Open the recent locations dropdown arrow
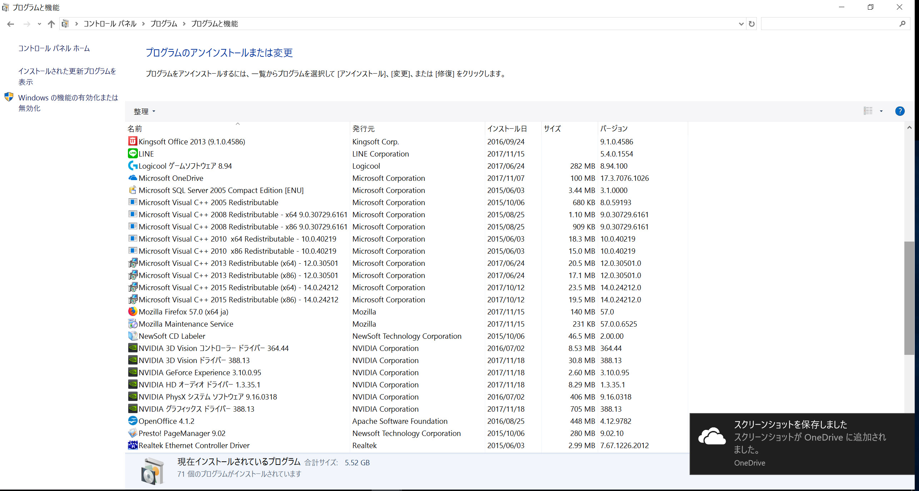The image size is (919, 491). pos(39,24)
